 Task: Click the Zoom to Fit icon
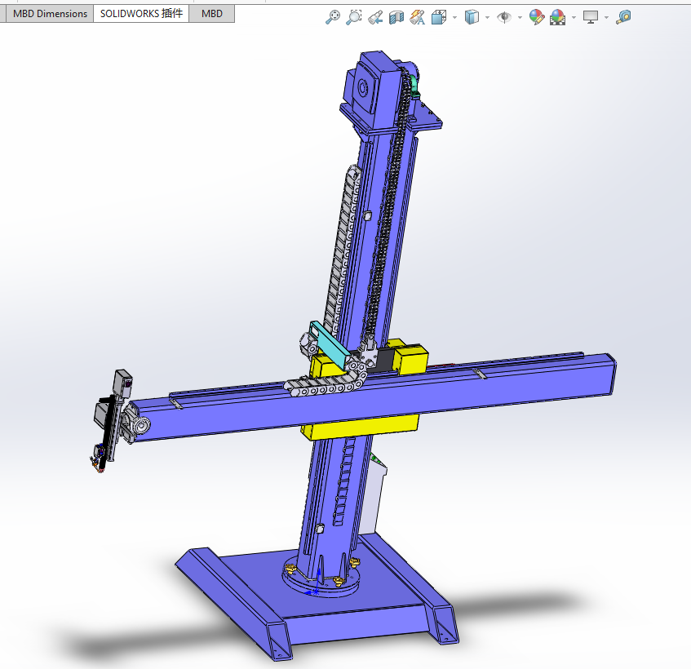point(333,17)
